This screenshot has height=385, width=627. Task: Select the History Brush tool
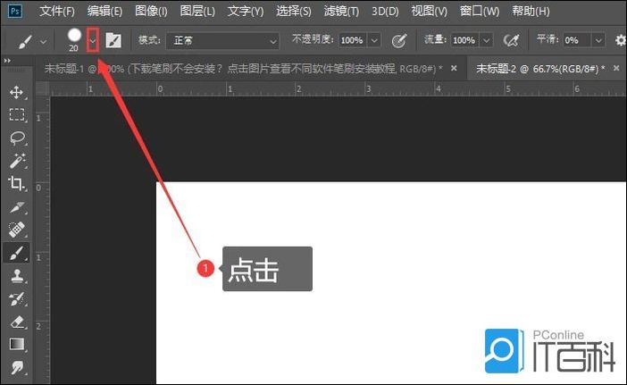click(x=16, y=299)
